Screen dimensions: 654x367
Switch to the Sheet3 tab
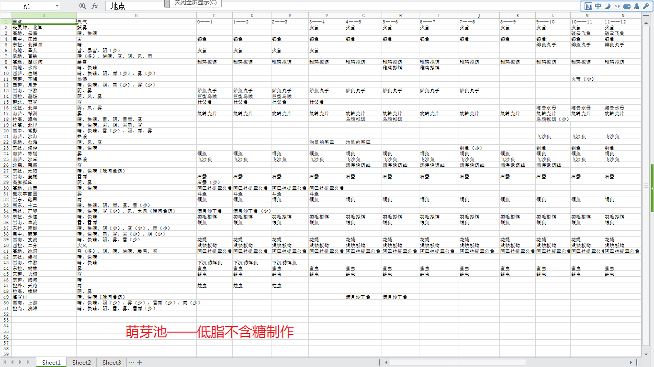click(112, 362)
